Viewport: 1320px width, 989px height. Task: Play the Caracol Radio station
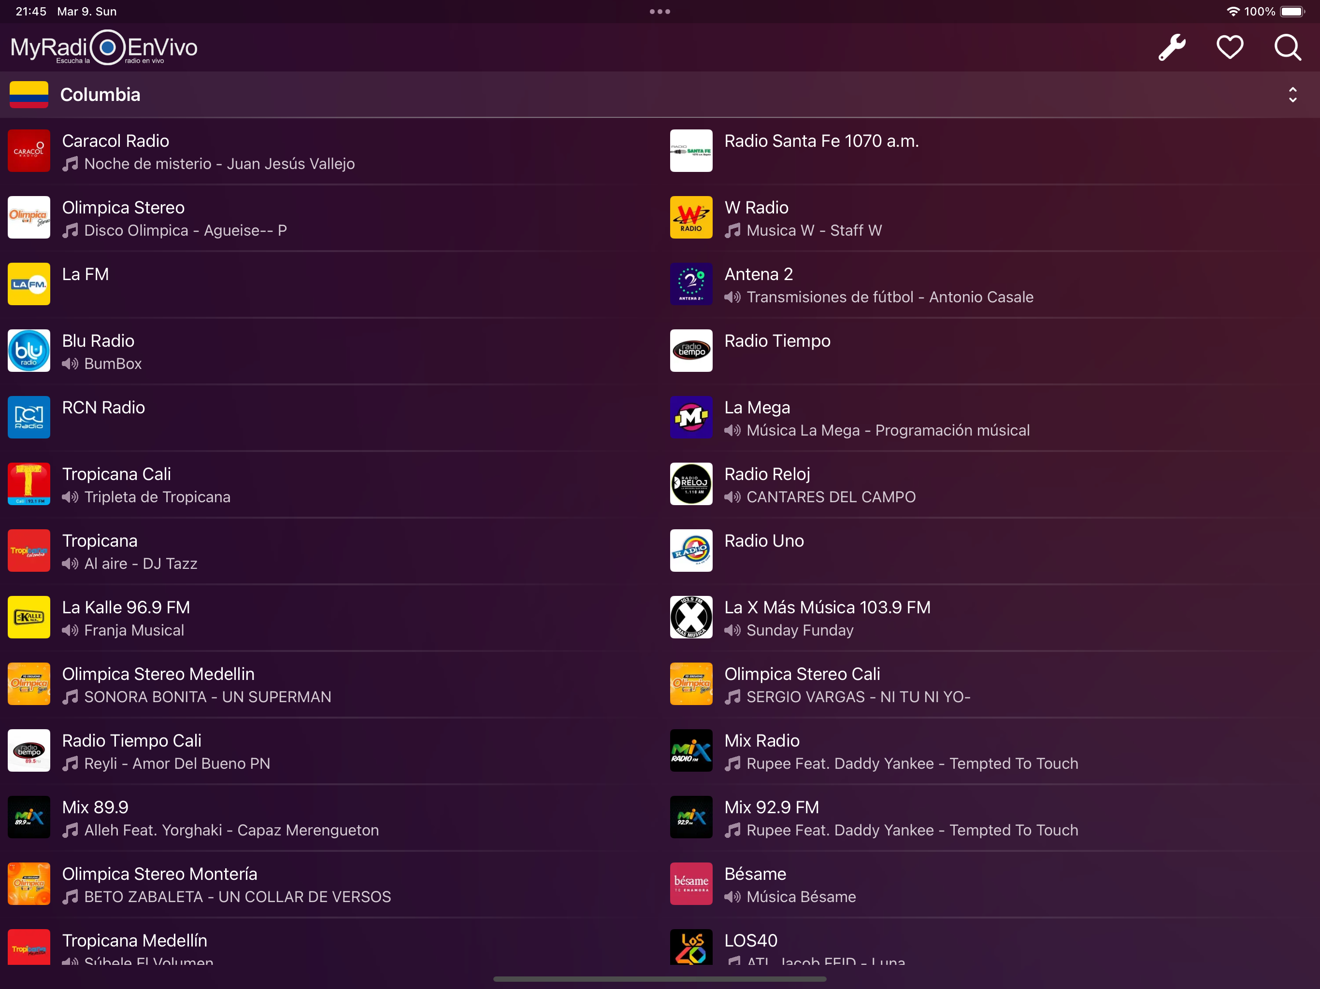tap(116, 141)
